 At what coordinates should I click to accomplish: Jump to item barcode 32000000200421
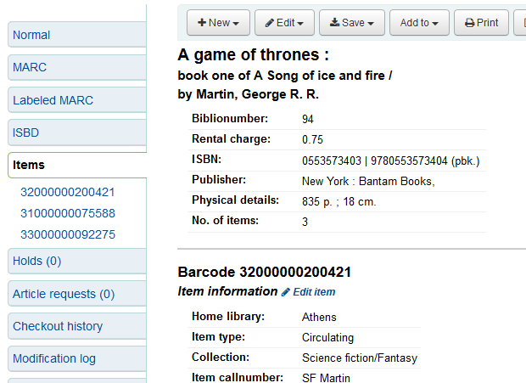tap(68, 192)
